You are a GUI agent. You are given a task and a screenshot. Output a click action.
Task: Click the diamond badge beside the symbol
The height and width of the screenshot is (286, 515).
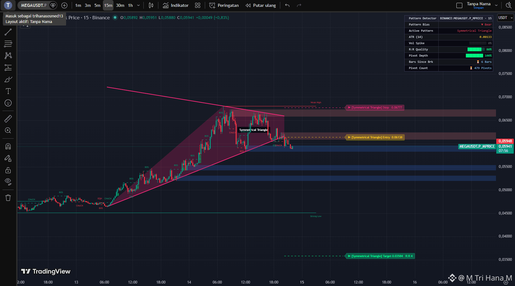click(53, 5)
